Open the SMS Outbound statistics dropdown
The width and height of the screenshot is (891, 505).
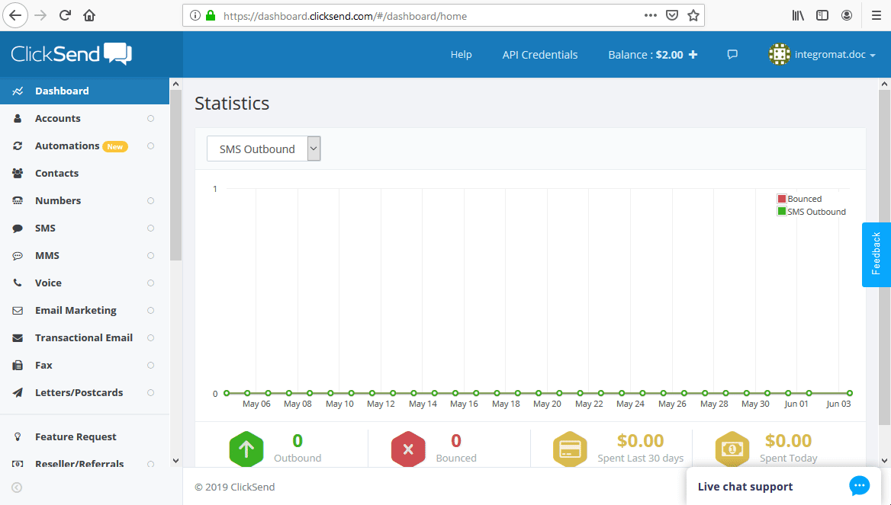(264, 149)
